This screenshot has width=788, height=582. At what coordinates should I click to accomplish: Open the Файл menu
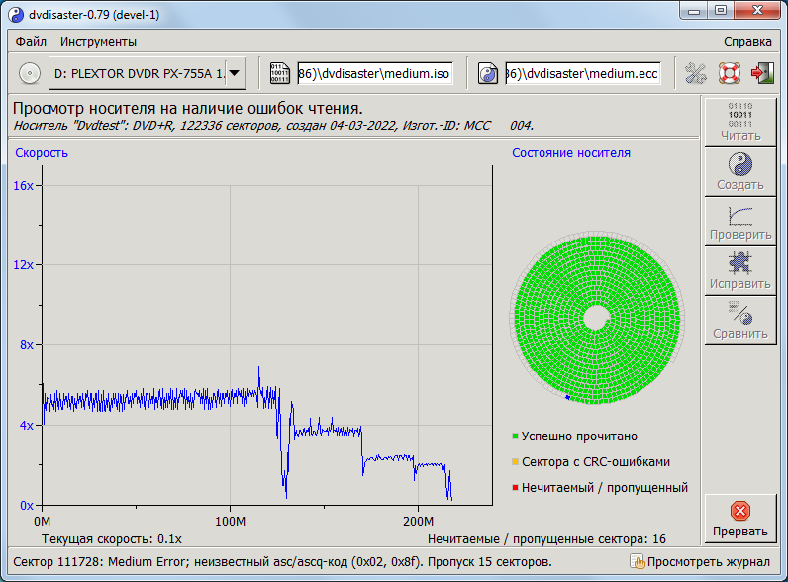point(31,42)
